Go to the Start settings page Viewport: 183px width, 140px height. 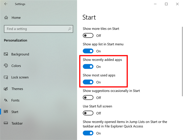(15, 112)
